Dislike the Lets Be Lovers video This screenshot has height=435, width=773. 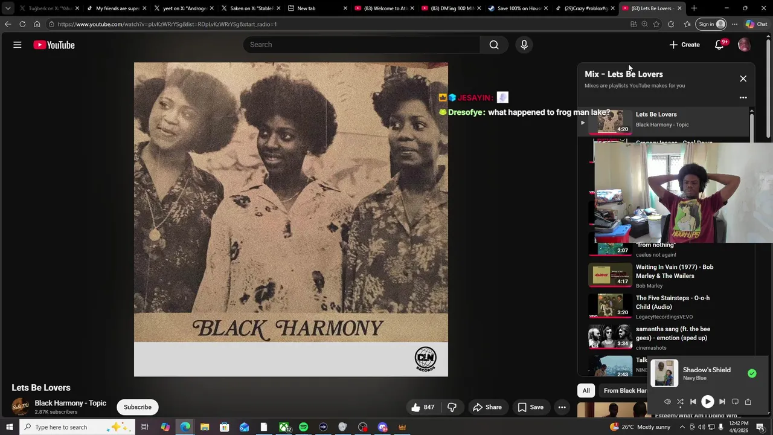click(452, 407)
